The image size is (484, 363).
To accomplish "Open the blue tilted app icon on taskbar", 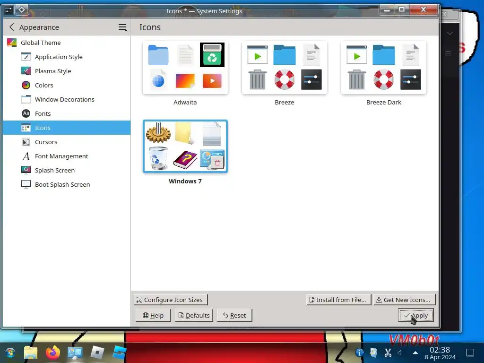I will coord(120,353).
